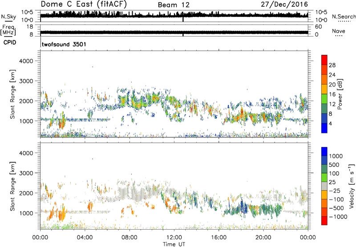Select the 'N.Sky' legend label
The width and height of the screenshot is (356, 247).
(x=8, y=17)
